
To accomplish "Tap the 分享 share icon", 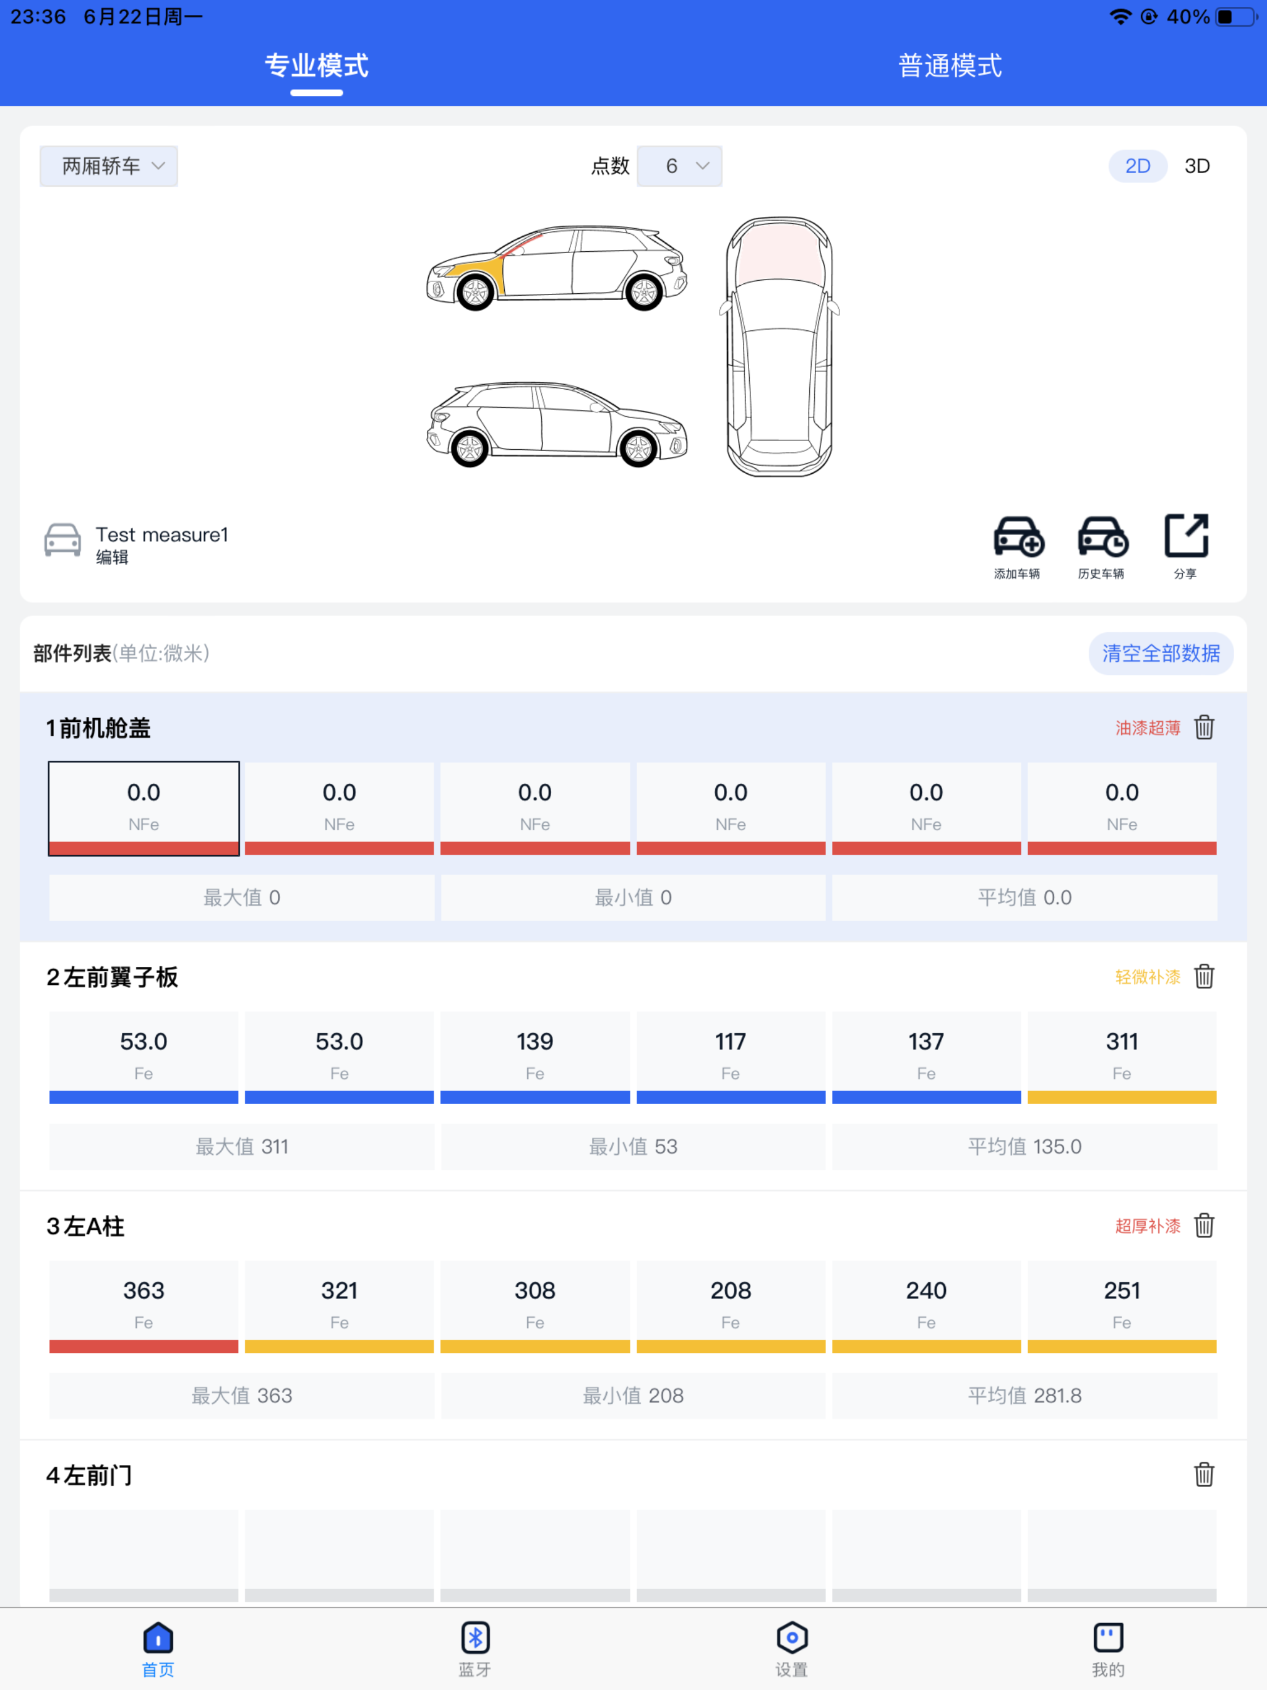I will click(1186, 536).
